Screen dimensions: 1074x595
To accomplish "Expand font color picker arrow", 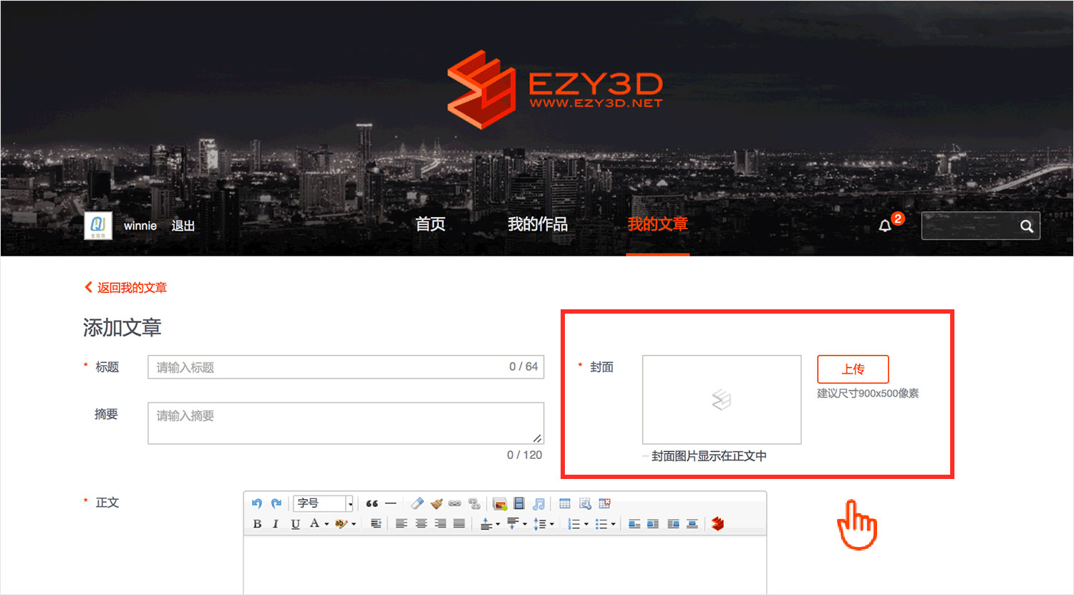I will (x=326, y=524).
